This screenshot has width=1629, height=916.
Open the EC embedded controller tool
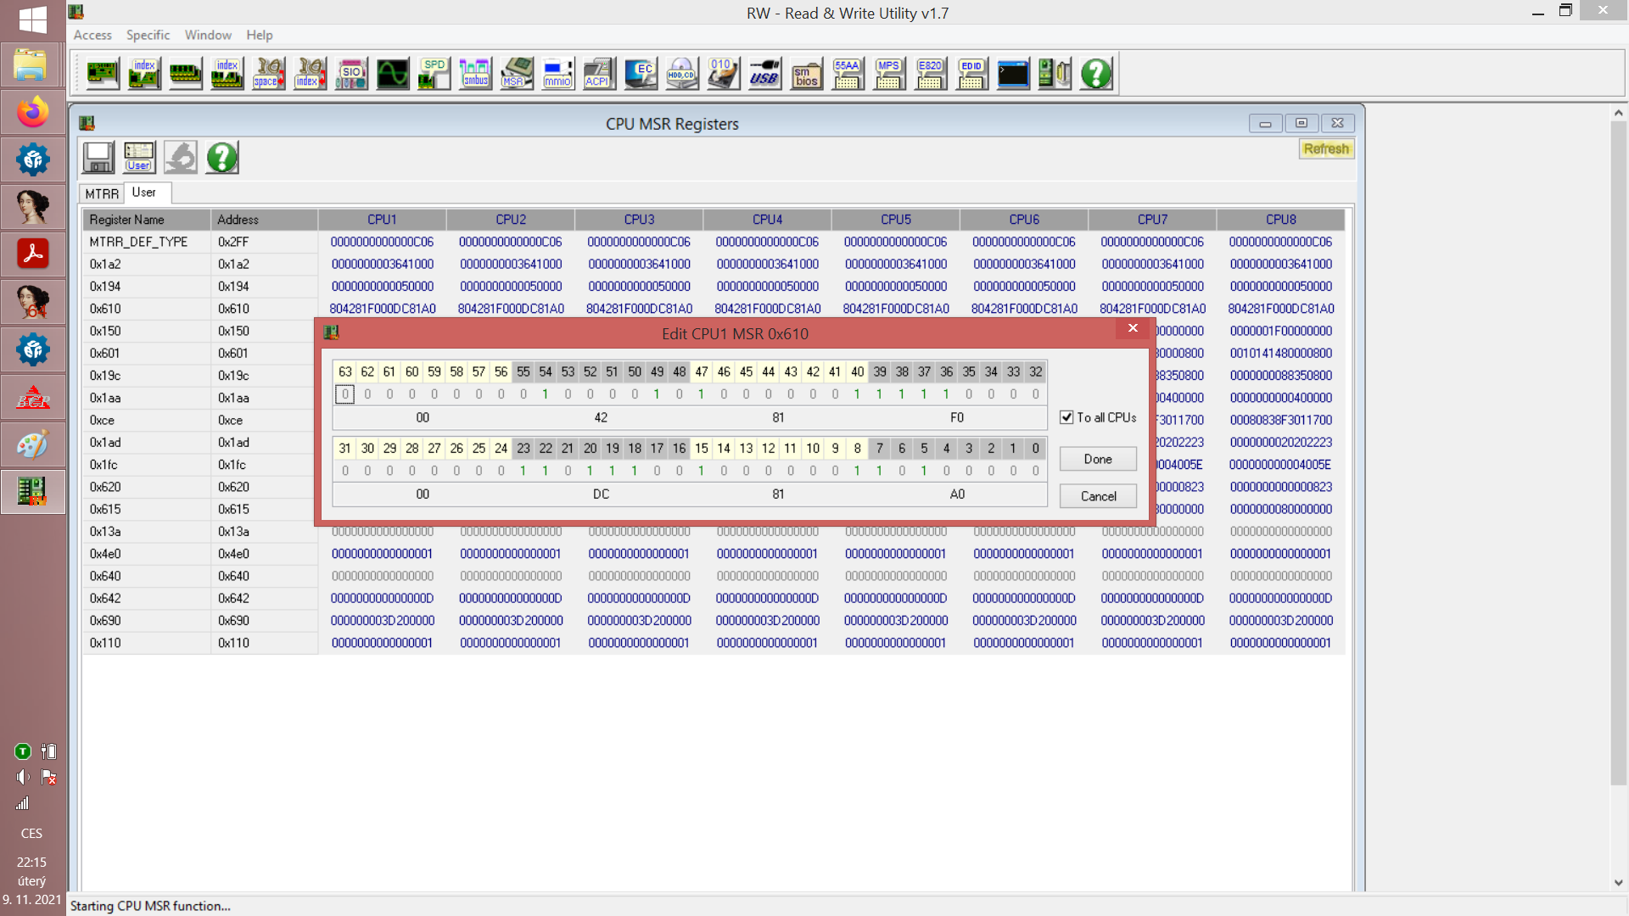click(x=641, y=74)
